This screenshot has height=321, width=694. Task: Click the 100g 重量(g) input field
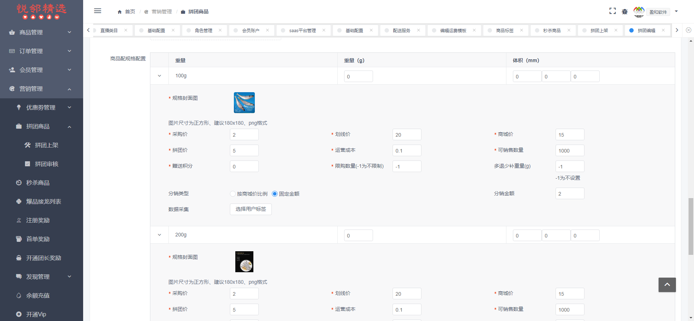tap(359, 76)
